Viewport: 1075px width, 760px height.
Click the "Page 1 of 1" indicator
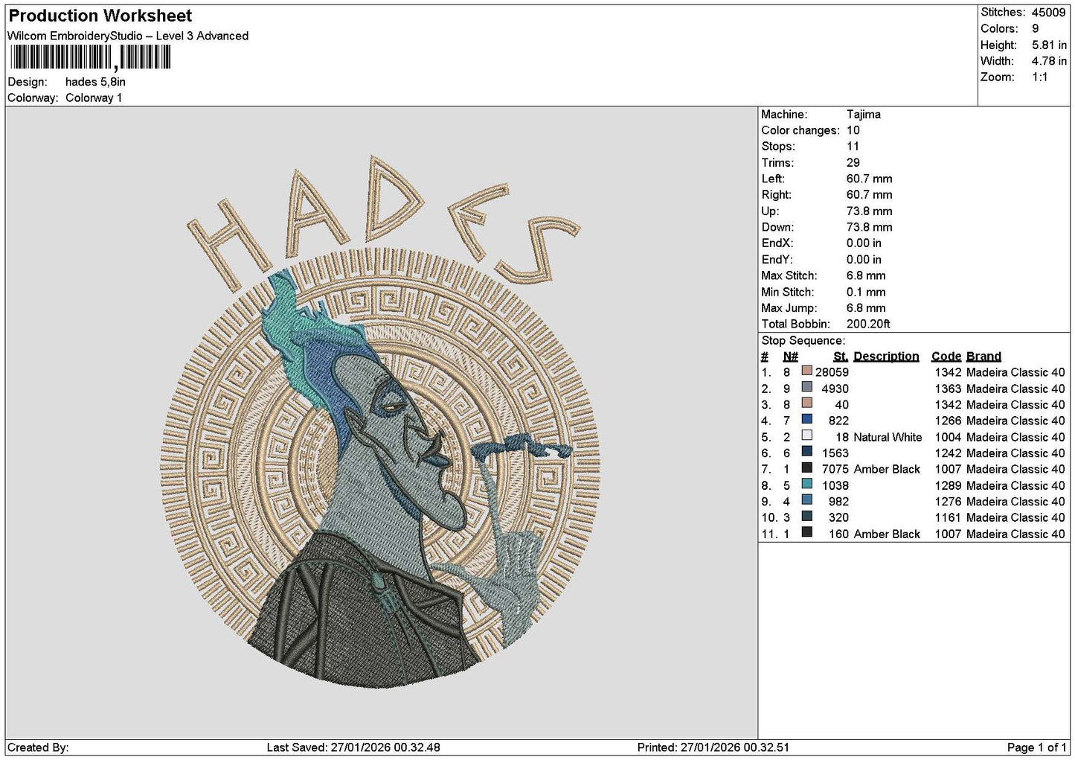(x=1036, y=747)
